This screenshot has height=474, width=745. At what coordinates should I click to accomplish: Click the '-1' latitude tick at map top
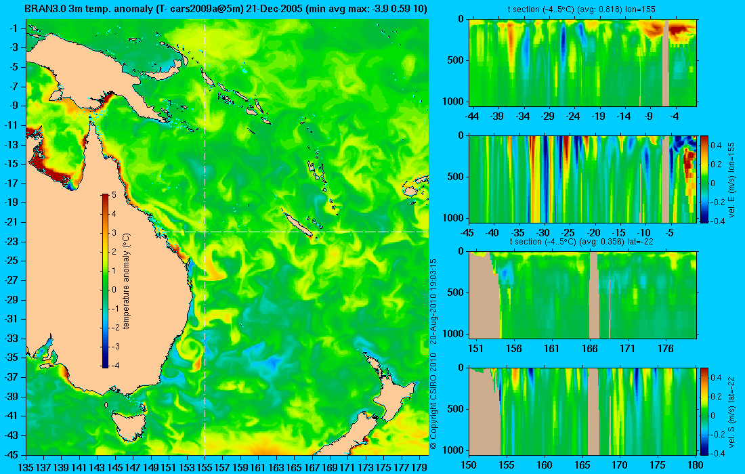click(x=14, y=28)
